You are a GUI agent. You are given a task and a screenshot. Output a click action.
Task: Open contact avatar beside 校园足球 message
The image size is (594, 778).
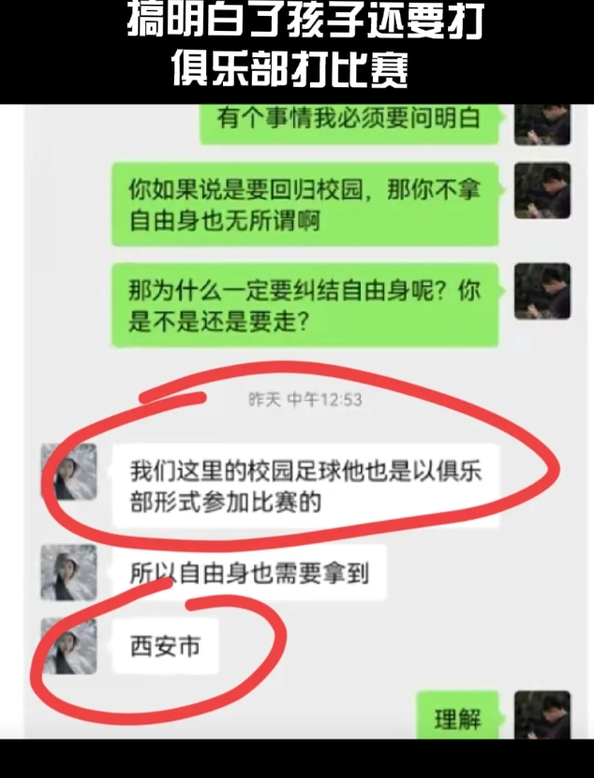68,471
